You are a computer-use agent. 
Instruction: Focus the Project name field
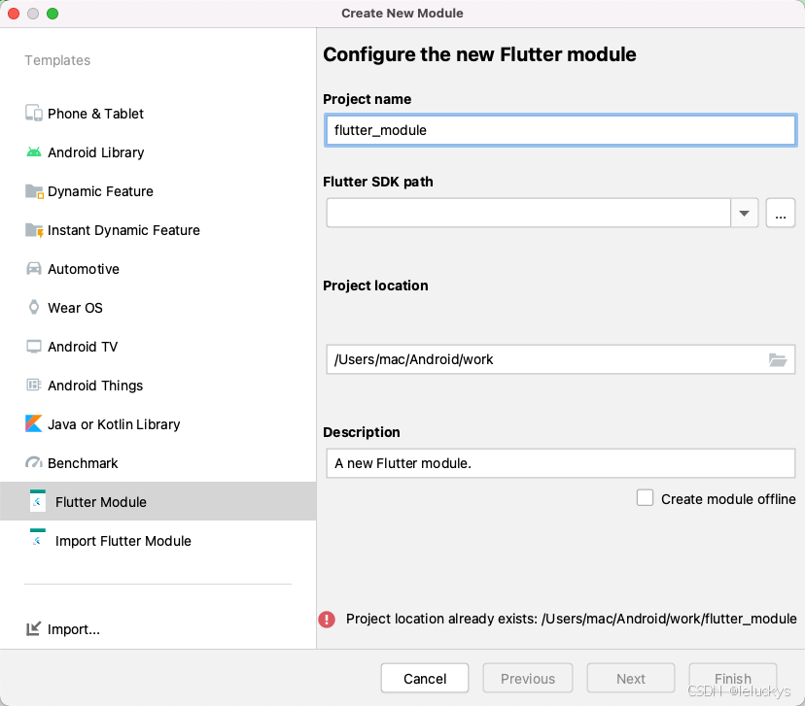[x=561, y=130]
